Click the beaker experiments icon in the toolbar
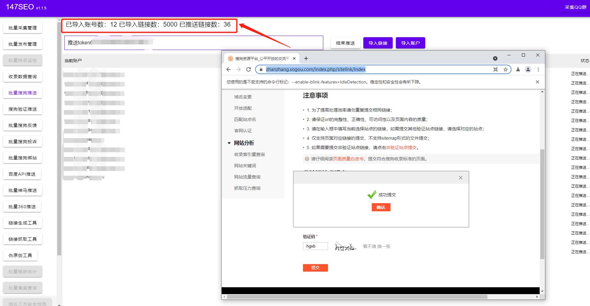The image size is (590, 306). click(518, 69)
